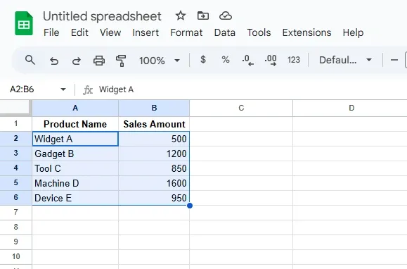Format as currency with dollar icon

pos(203,60)
